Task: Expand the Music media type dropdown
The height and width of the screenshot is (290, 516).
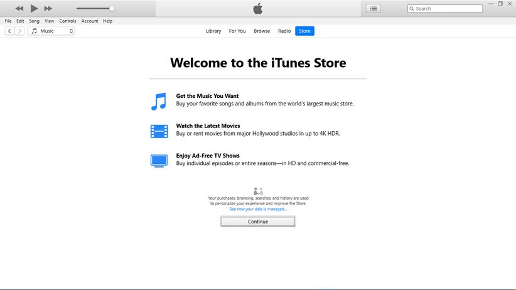Action: (51, 31)
